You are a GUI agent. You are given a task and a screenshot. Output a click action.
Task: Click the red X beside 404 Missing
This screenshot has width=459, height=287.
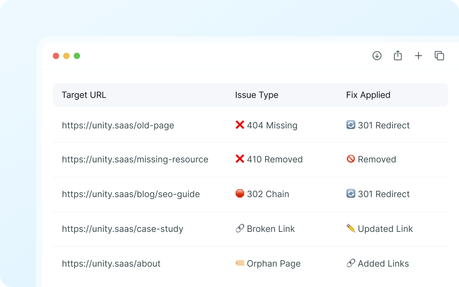point(240,125)
